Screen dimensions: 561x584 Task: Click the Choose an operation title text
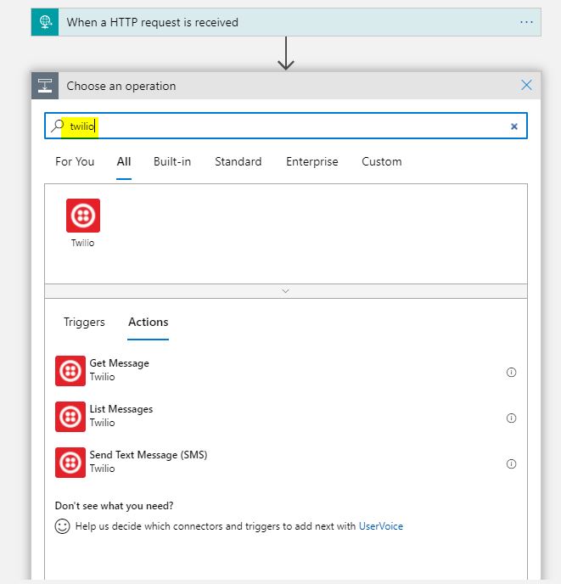pyautogui.click(x=121, y=86)
